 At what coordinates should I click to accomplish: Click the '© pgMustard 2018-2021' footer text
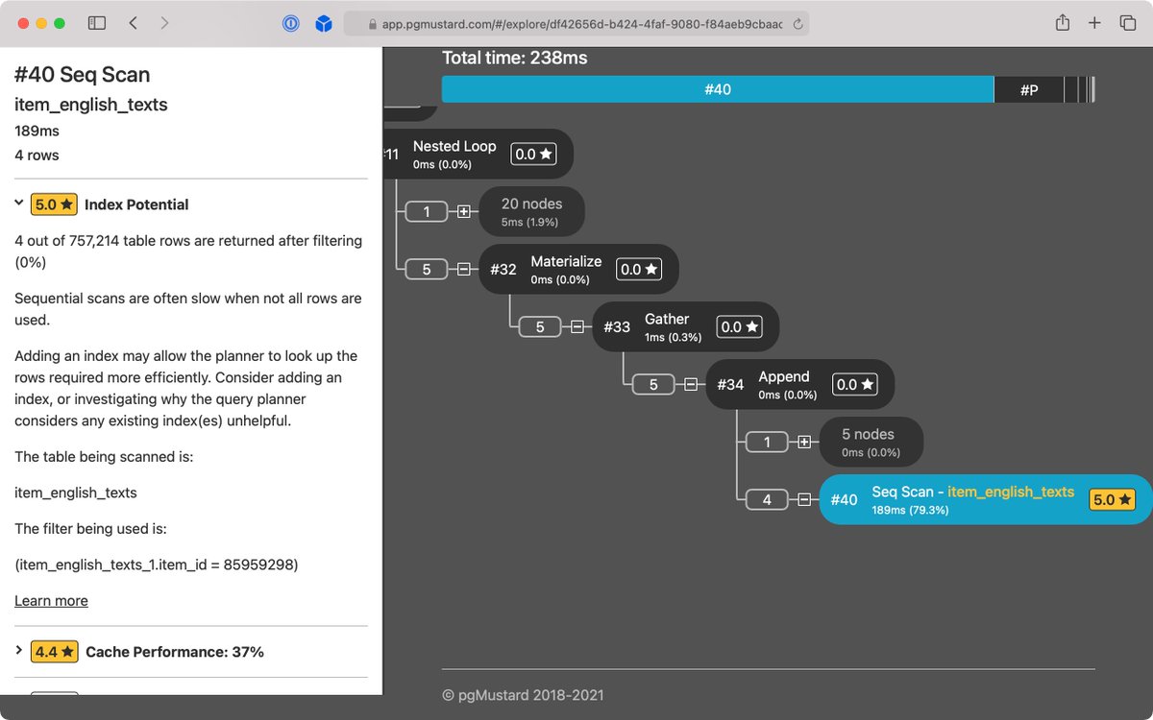click(x=524, y=695)
